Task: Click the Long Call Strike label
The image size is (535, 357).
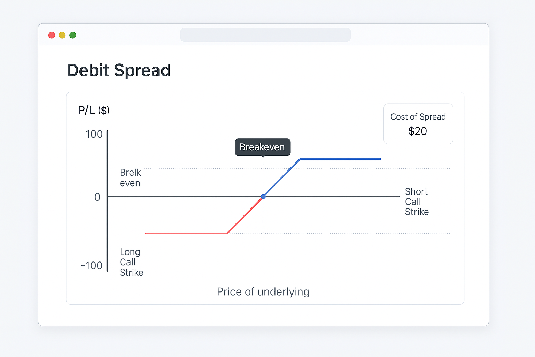Action: pos(131,262)
